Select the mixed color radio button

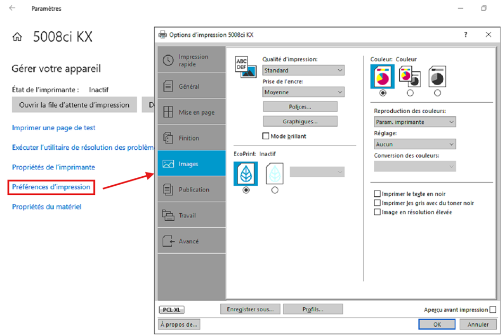(x=410, y=93)
